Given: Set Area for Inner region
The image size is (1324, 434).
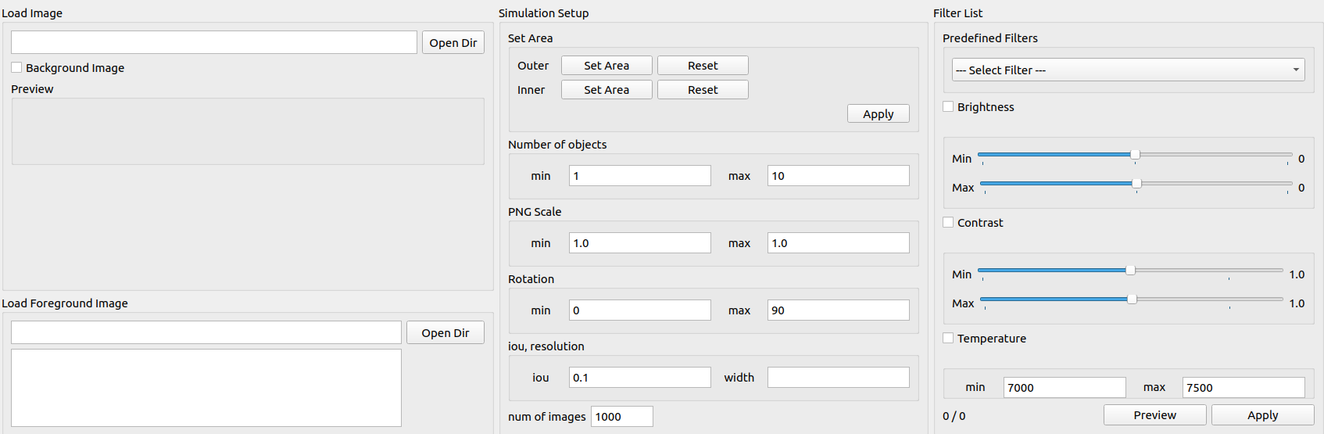Looking at the screenshot, I should click(x=607, y=90).
